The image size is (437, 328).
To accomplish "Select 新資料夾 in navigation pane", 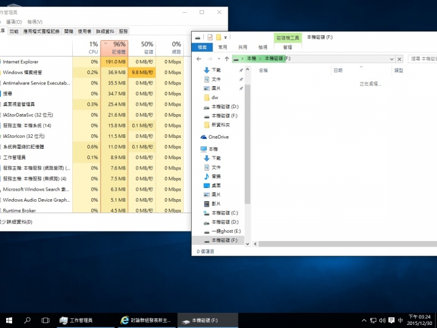I will click(x=220, y=125).
